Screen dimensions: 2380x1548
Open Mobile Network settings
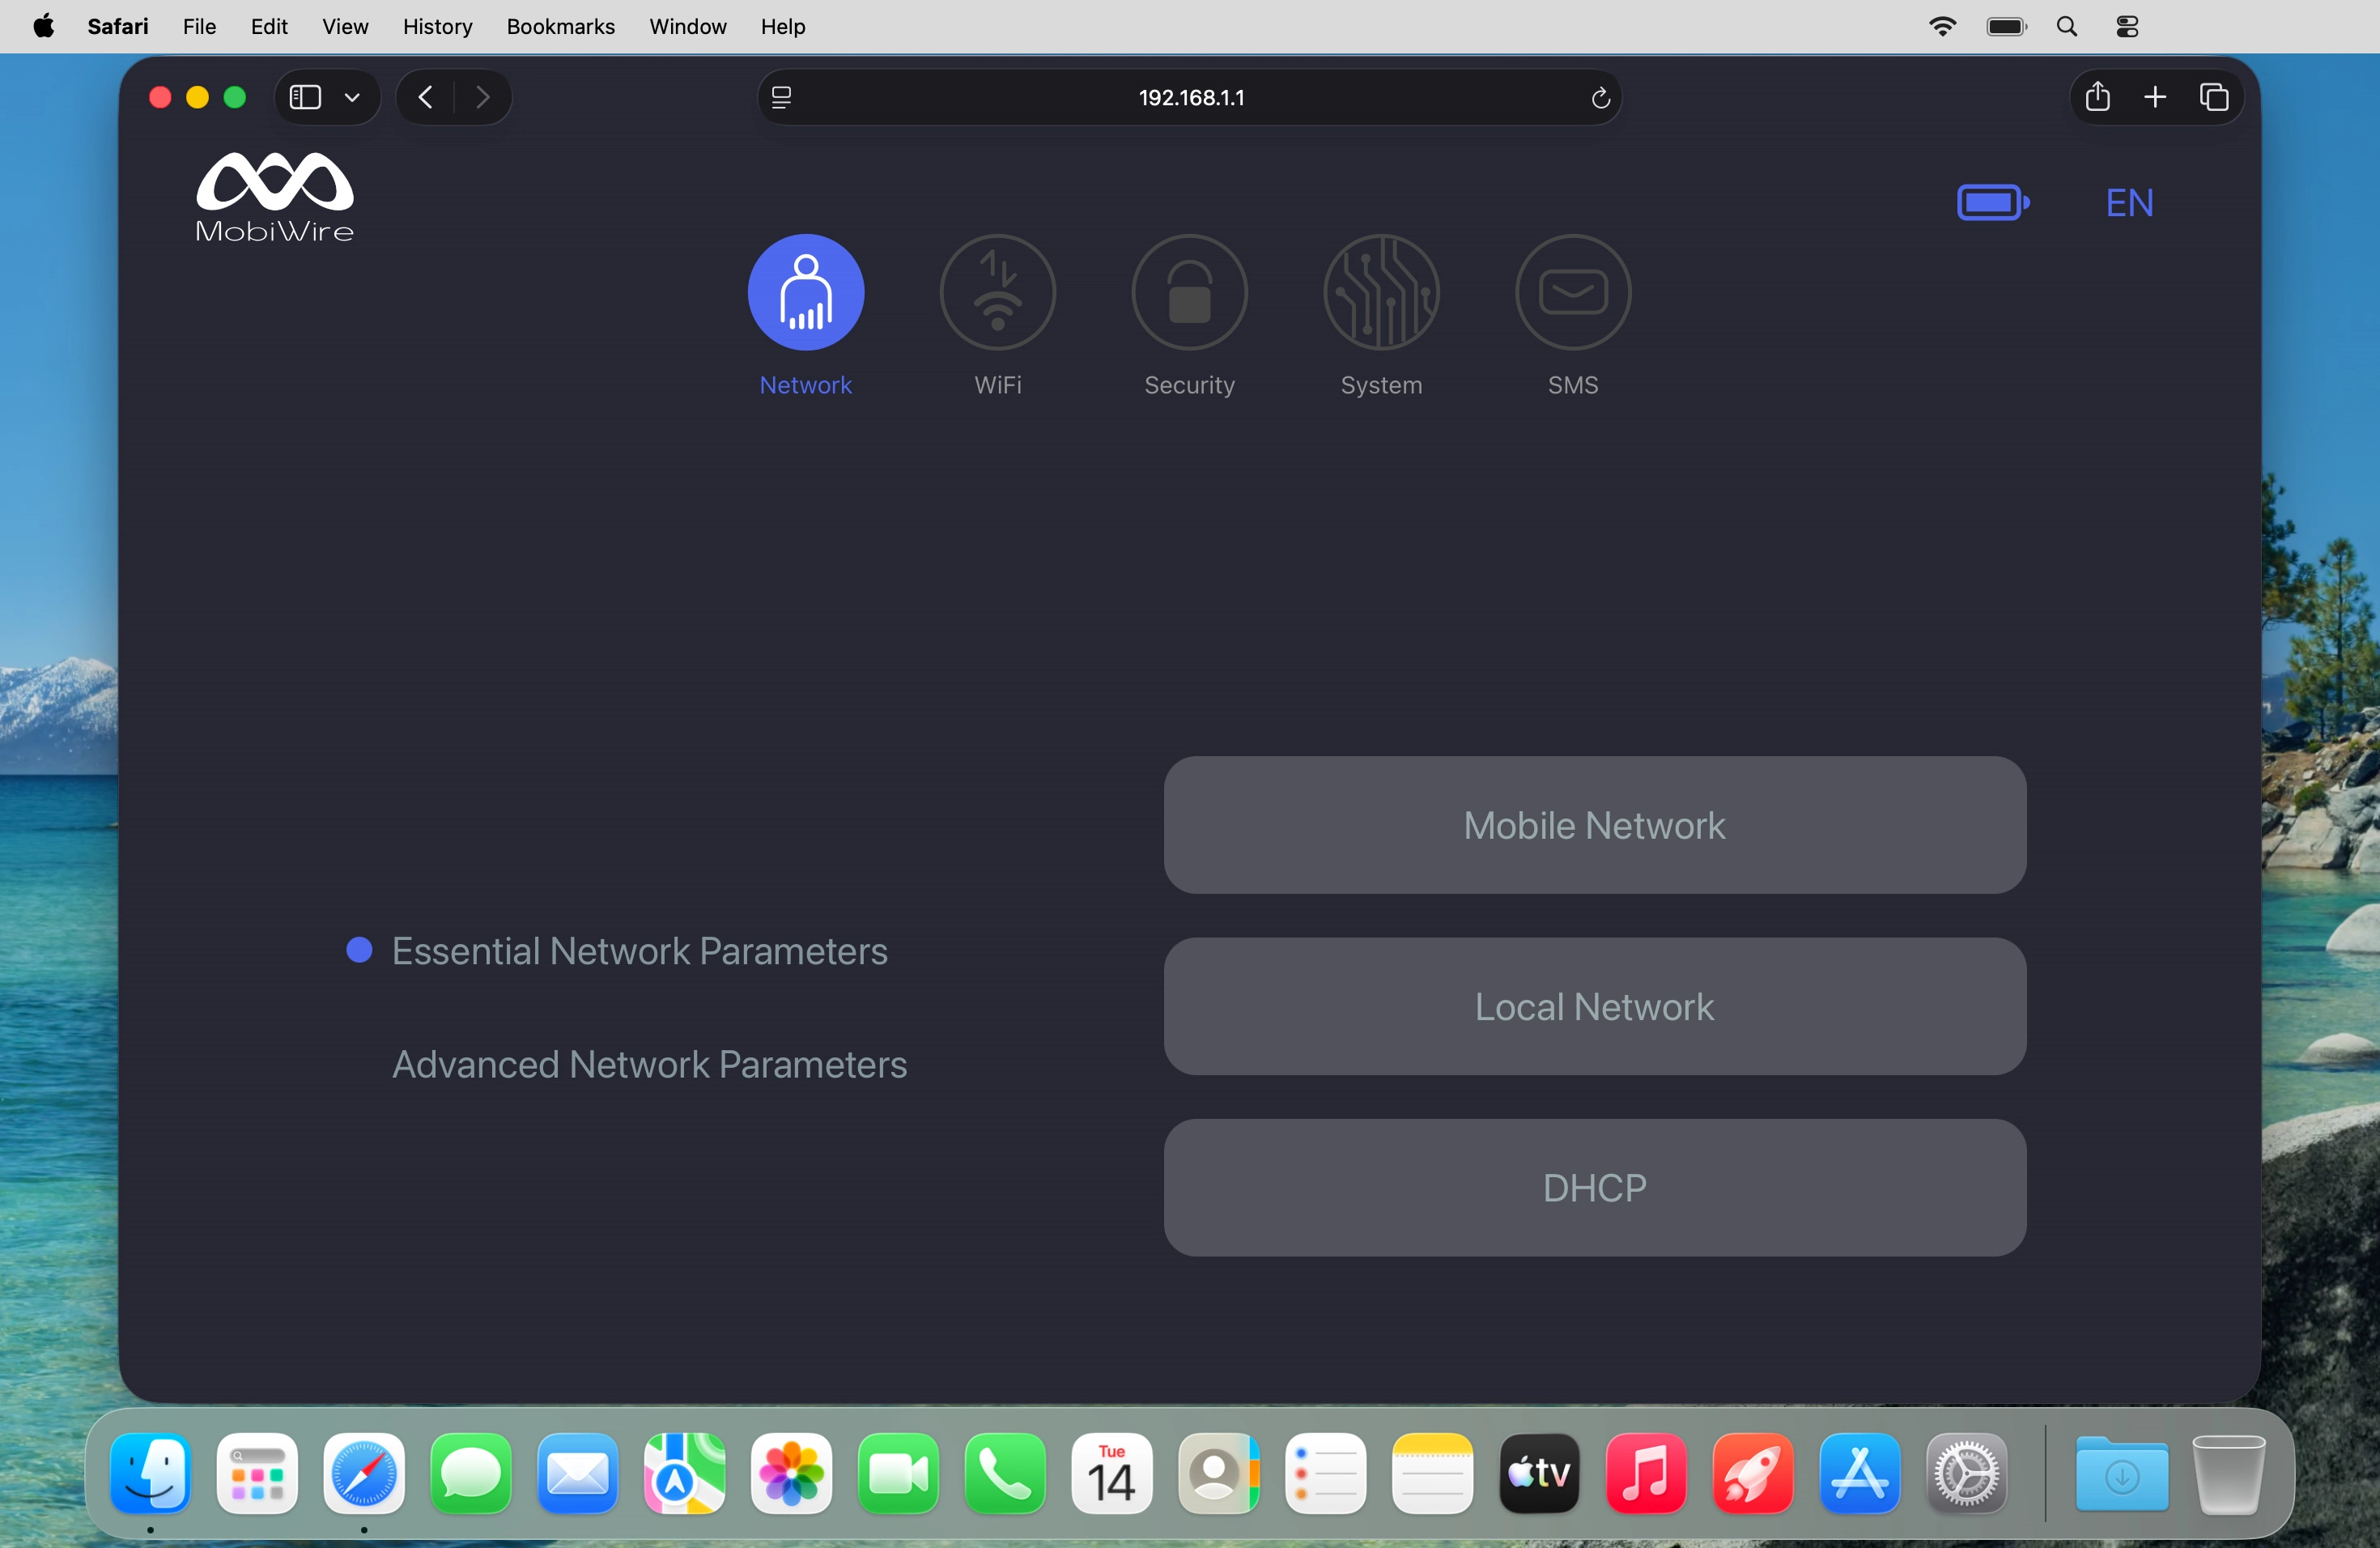click(1593, 825)
